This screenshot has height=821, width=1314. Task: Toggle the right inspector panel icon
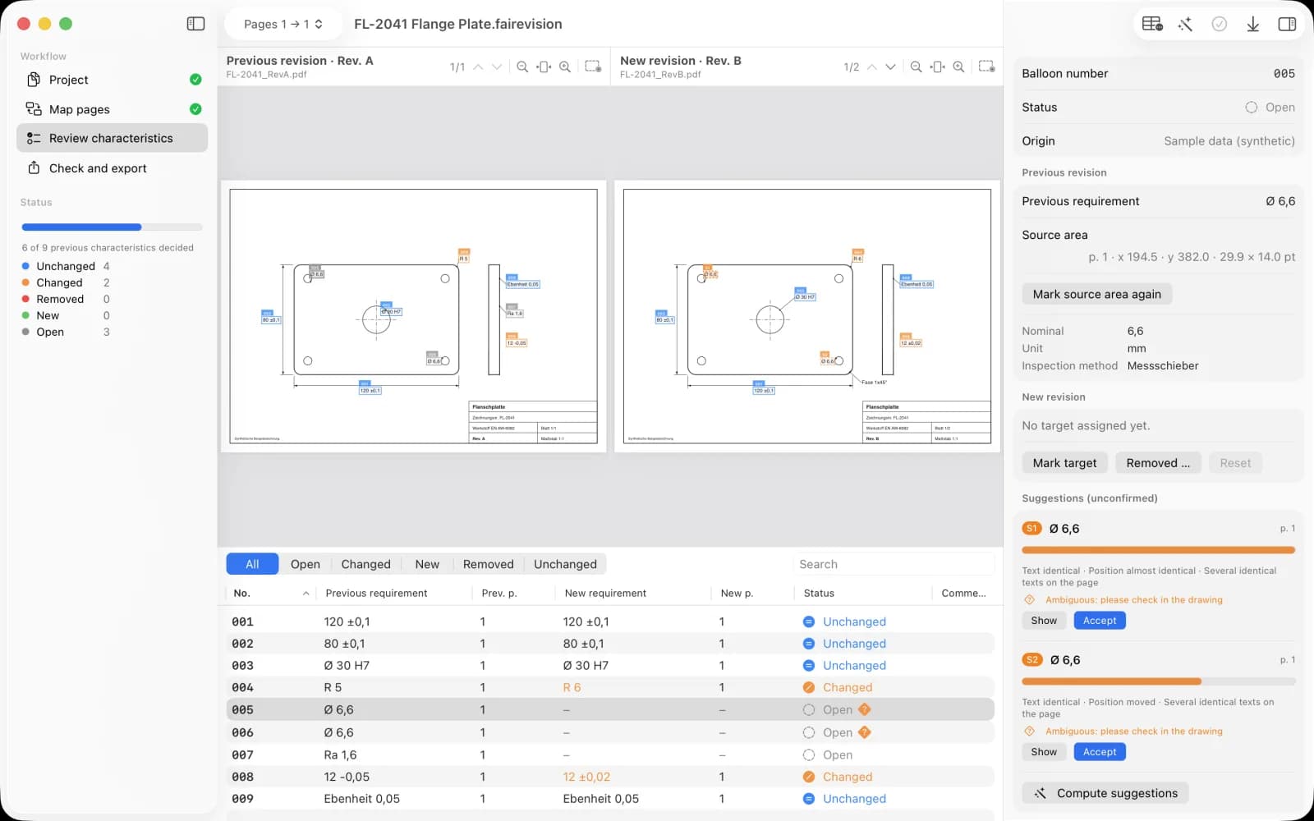(x=1287, y=24)
